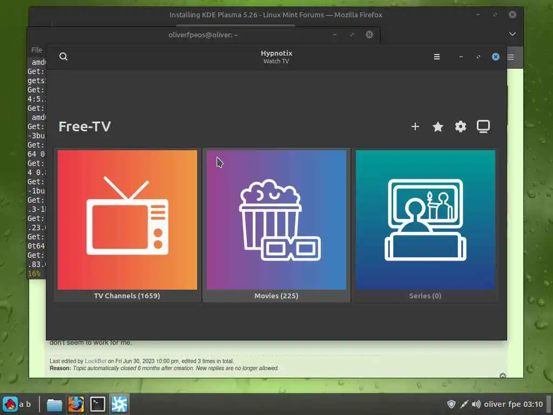Maximize the terminal window
This screenshot has height=415, width=553.
[352, 35]
